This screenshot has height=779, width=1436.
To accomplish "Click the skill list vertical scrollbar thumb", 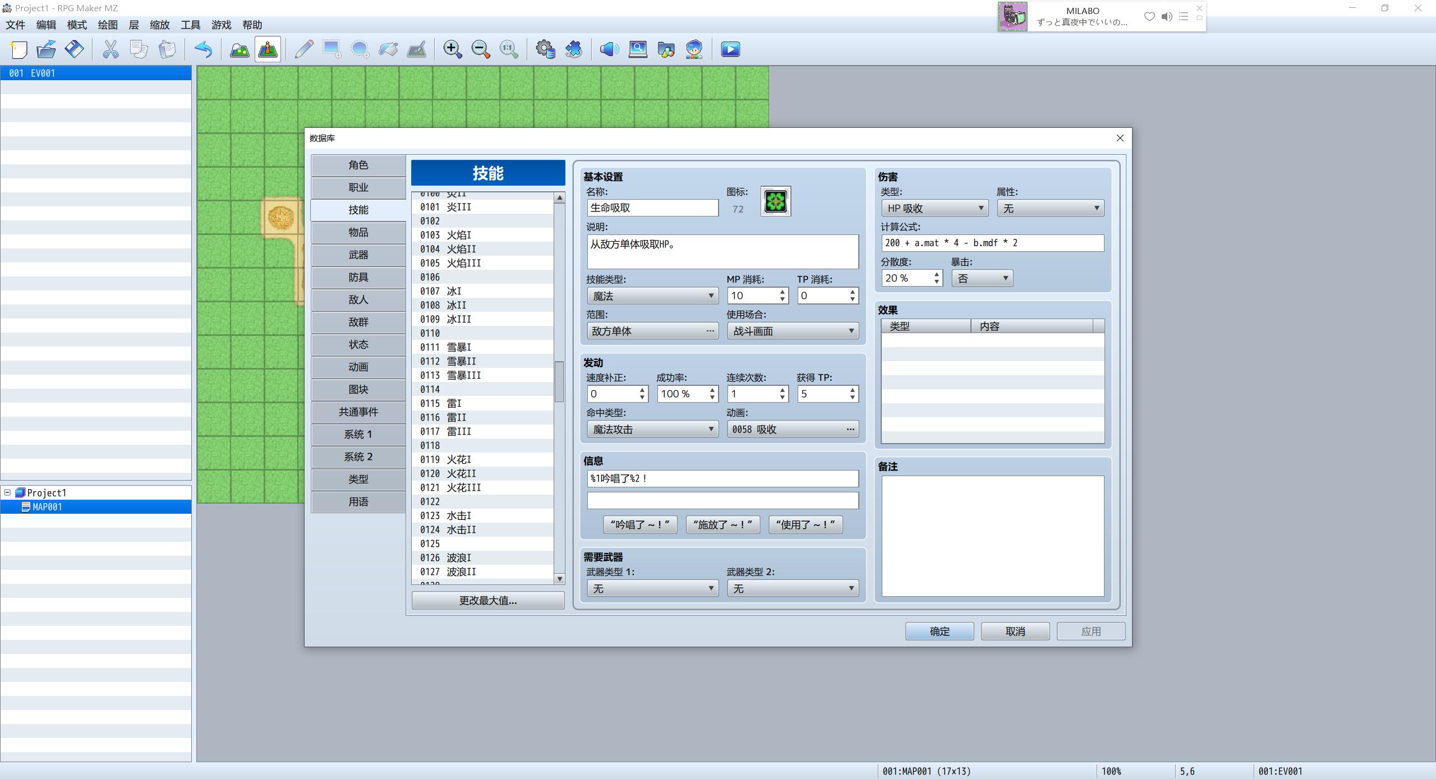I will [x=559, y=382].
